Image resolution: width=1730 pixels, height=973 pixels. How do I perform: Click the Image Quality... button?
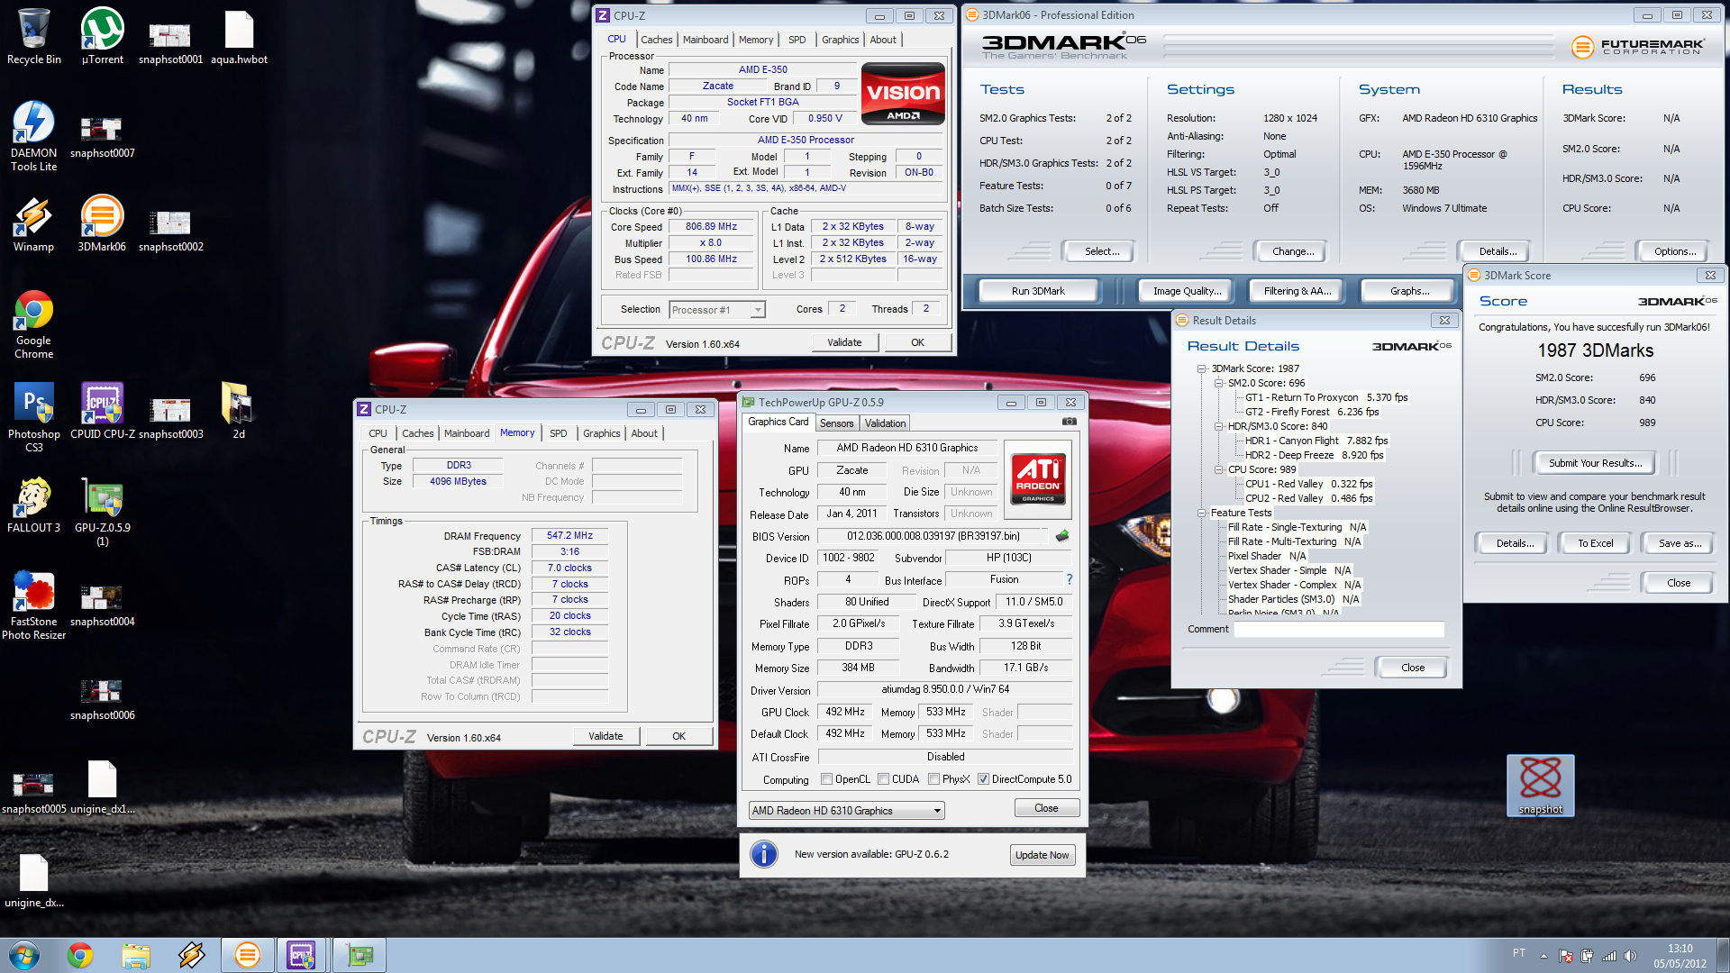coord(1187,291)
